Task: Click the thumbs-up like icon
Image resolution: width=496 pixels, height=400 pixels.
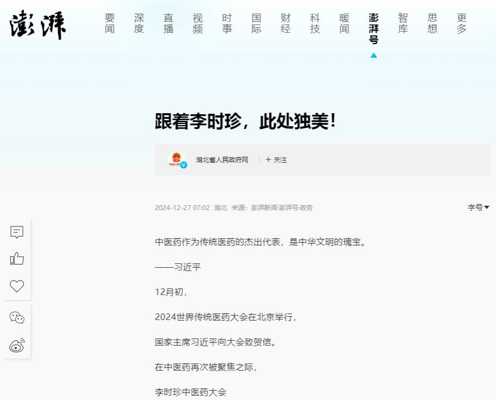Action: click(x=17, y=259)
